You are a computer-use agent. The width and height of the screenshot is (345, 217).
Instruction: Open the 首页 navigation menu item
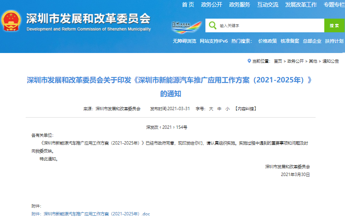tap(188, 5)
